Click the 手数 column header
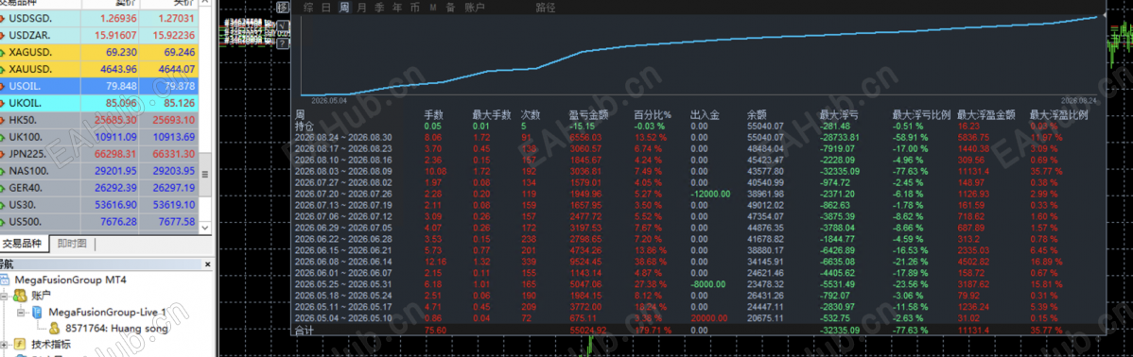 coord(433,114)
